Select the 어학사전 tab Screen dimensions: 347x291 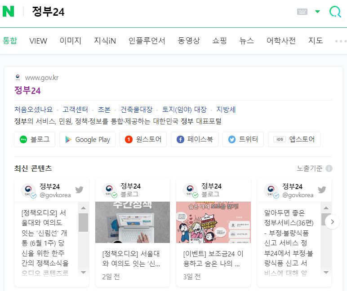(281, 41)
